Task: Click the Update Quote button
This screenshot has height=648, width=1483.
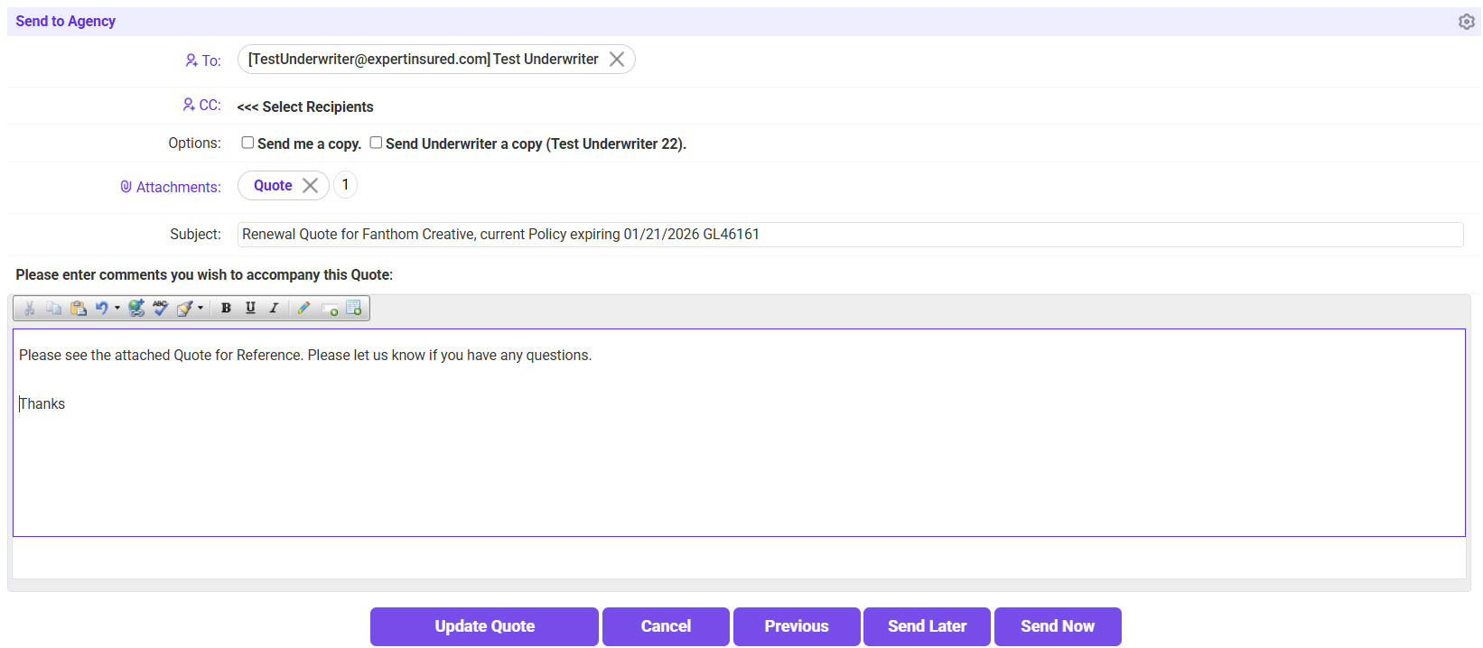Action: 484,626
